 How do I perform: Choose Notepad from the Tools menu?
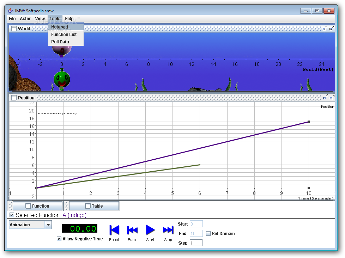pos(66,27)
